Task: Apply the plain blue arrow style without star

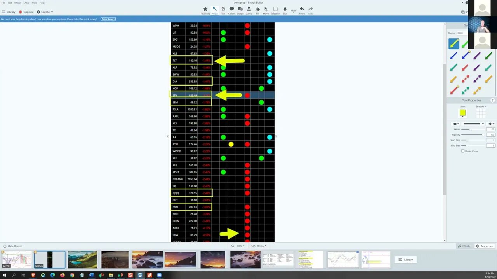Action: [x=454, y=56]
